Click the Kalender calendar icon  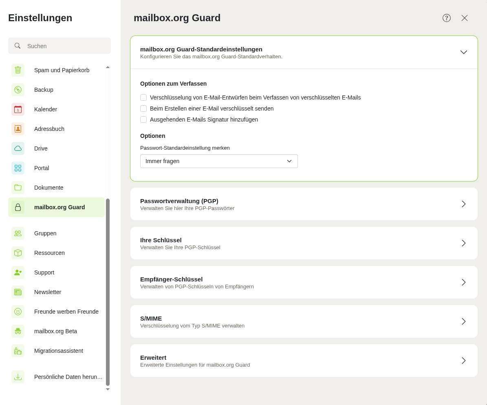point(18,109)
